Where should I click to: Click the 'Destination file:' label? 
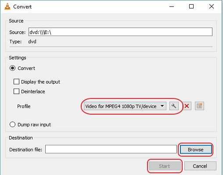coord(25,150)
